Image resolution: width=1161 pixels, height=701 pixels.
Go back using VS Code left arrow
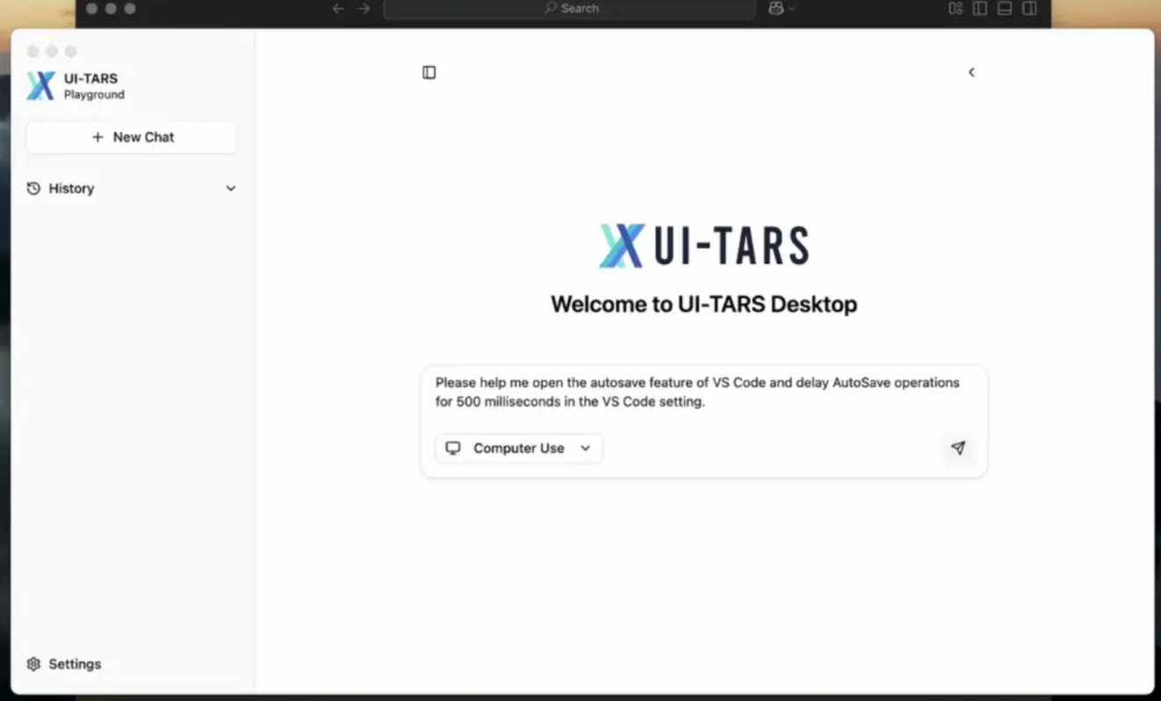tap(338, 8)
